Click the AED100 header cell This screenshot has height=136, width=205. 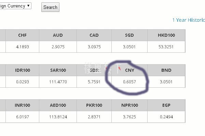58,105
